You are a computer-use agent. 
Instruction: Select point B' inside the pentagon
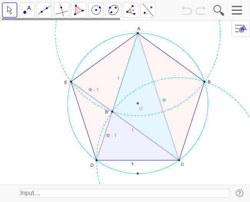point(112,112)
